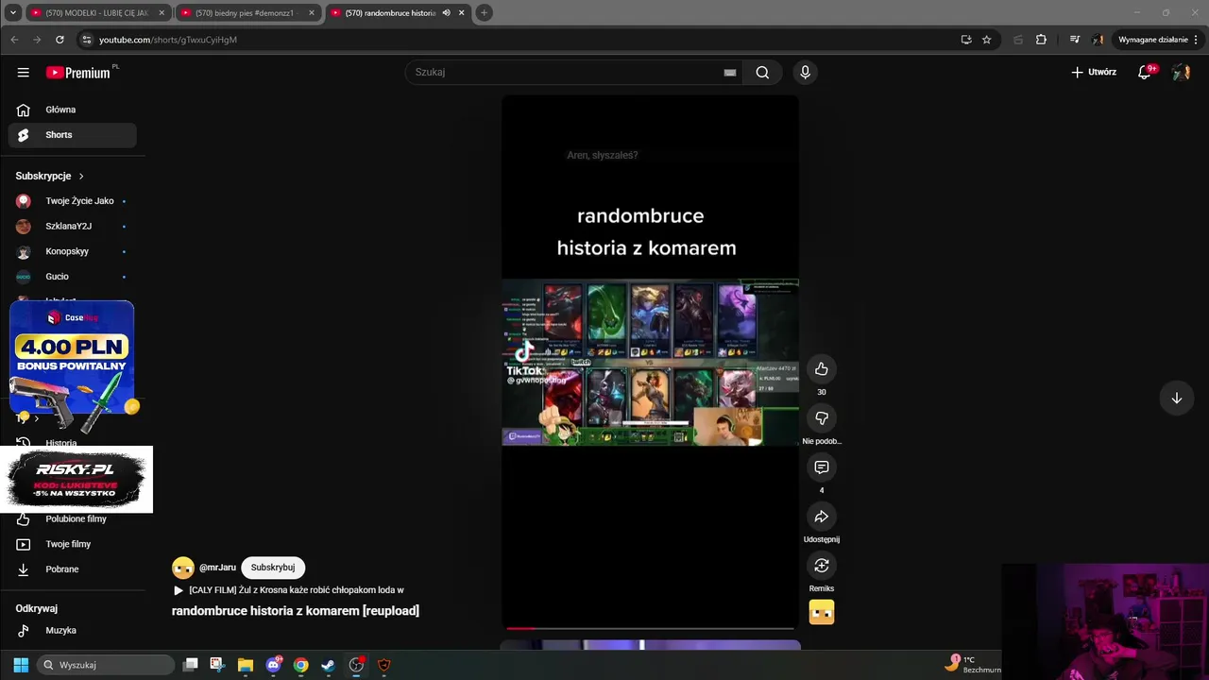Viewport: 1209px width, 680px height.
Task: Open Polubione filmy in sidebar
Action: click(x=73, y=519)
